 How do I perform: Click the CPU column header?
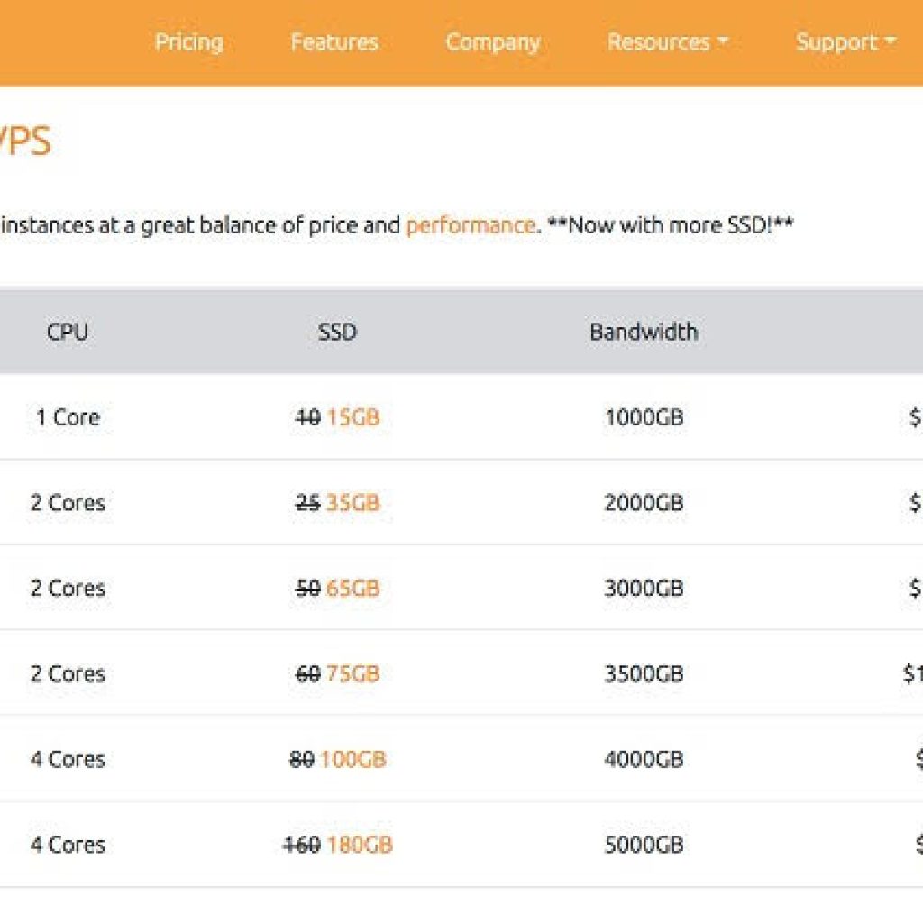(x=68, y=332)
